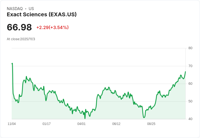Viewport: 200px width, 138px height.
Task: Click the 50 y-axis price label
Action: click(190, 101)
